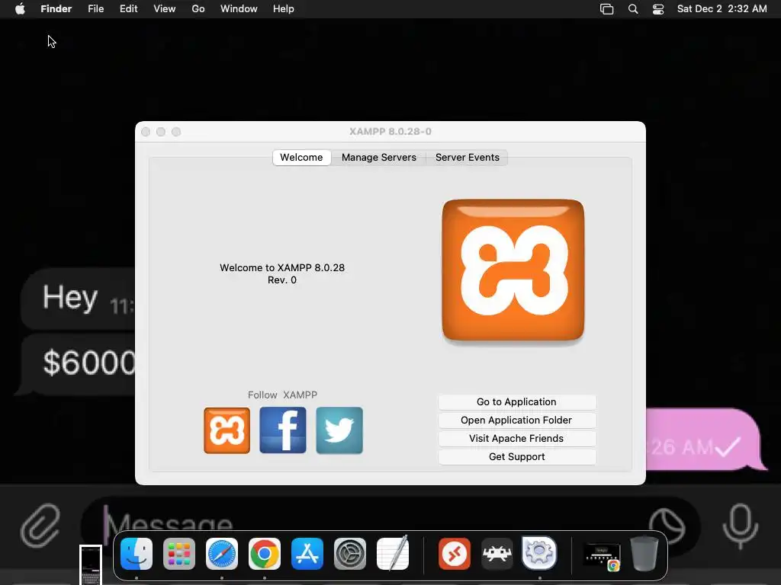Image resolution: width=781 pixels, height=585 pixels.
Task: Open the Edit menu
Action: tap(128, 9)
